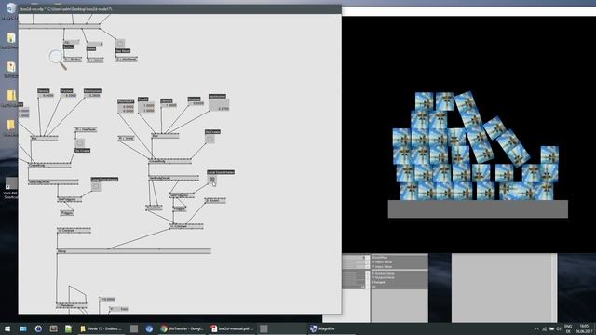
Task: Select right Polygon node
Action: pos(180,209)
